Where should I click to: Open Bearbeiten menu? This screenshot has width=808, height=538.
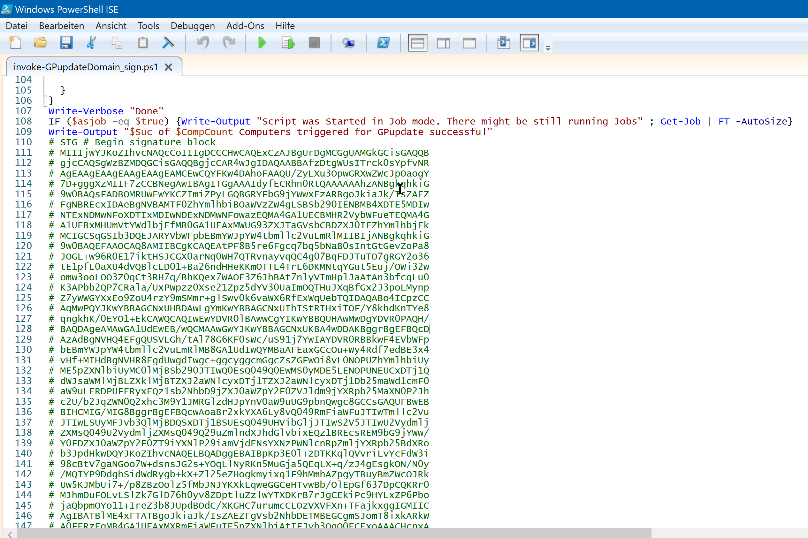pyautogui.click(x=61, y=26)
